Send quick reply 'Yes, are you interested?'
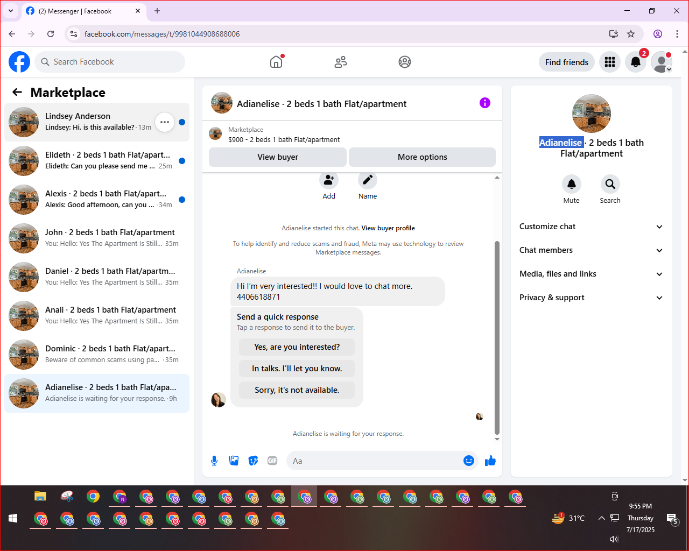Screen dimensions: 689x551 [297, 347]
